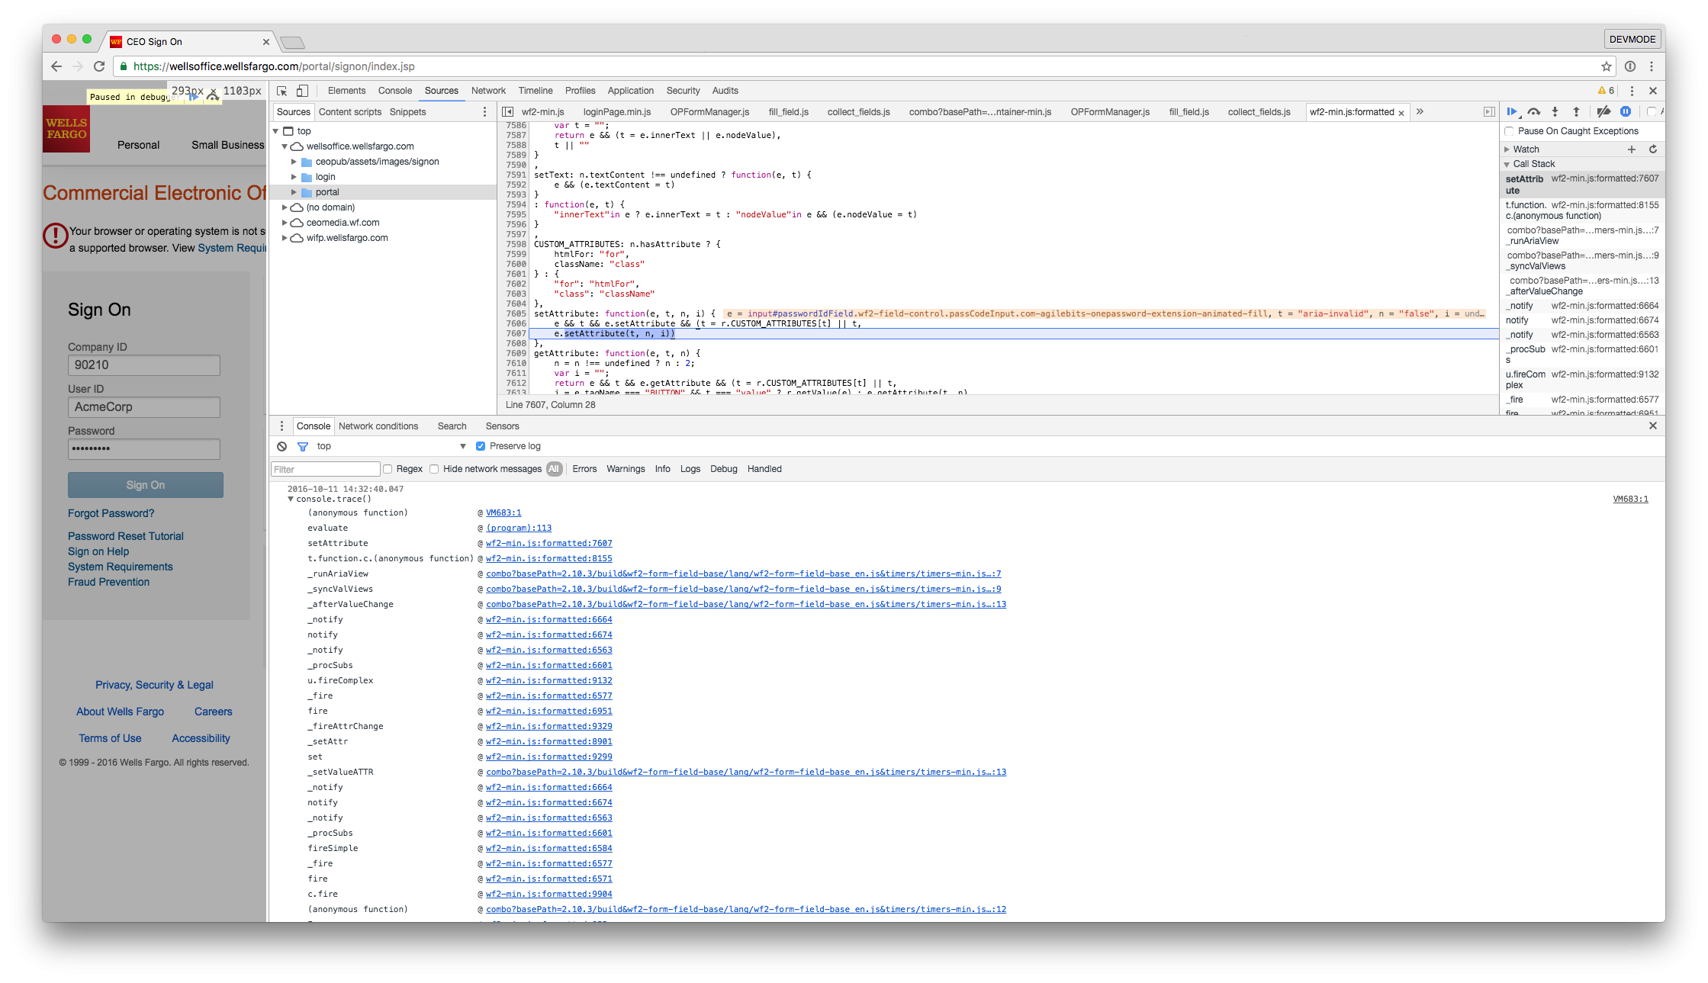Screen dimensions: 1708x983
Task: Collapse the Call Stack section
Action: [x=1507, y=164]
